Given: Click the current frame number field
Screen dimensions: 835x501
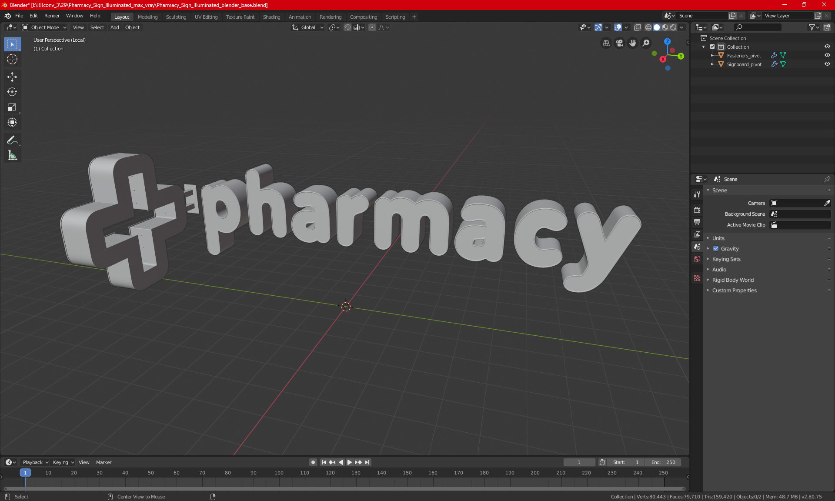Looking at the screenshot, I should tap(579, 462).
